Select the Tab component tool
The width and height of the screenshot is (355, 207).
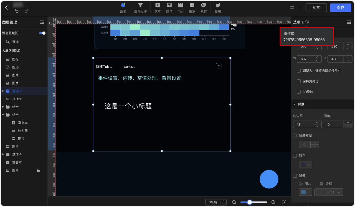pyautogui.click(x=181, y=8)
